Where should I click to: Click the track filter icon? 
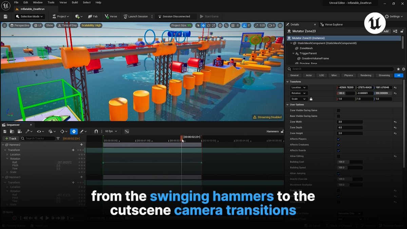pos(58,138)
